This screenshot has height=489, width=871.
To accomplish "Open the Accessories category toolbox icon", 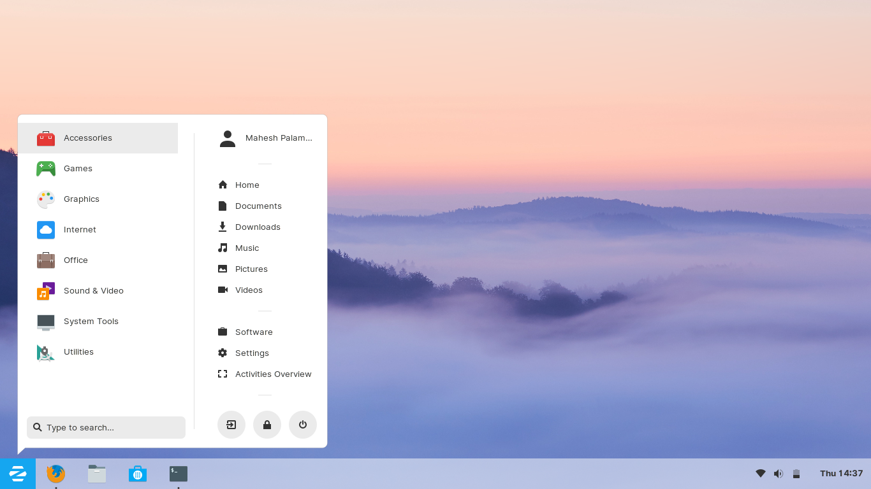I will click(x=46, y=138).
